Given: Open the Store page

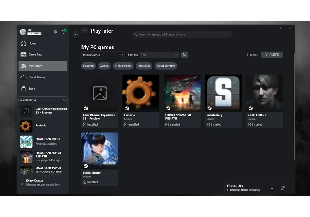Looking at the screenshot, I should click(x=43, y=88).
